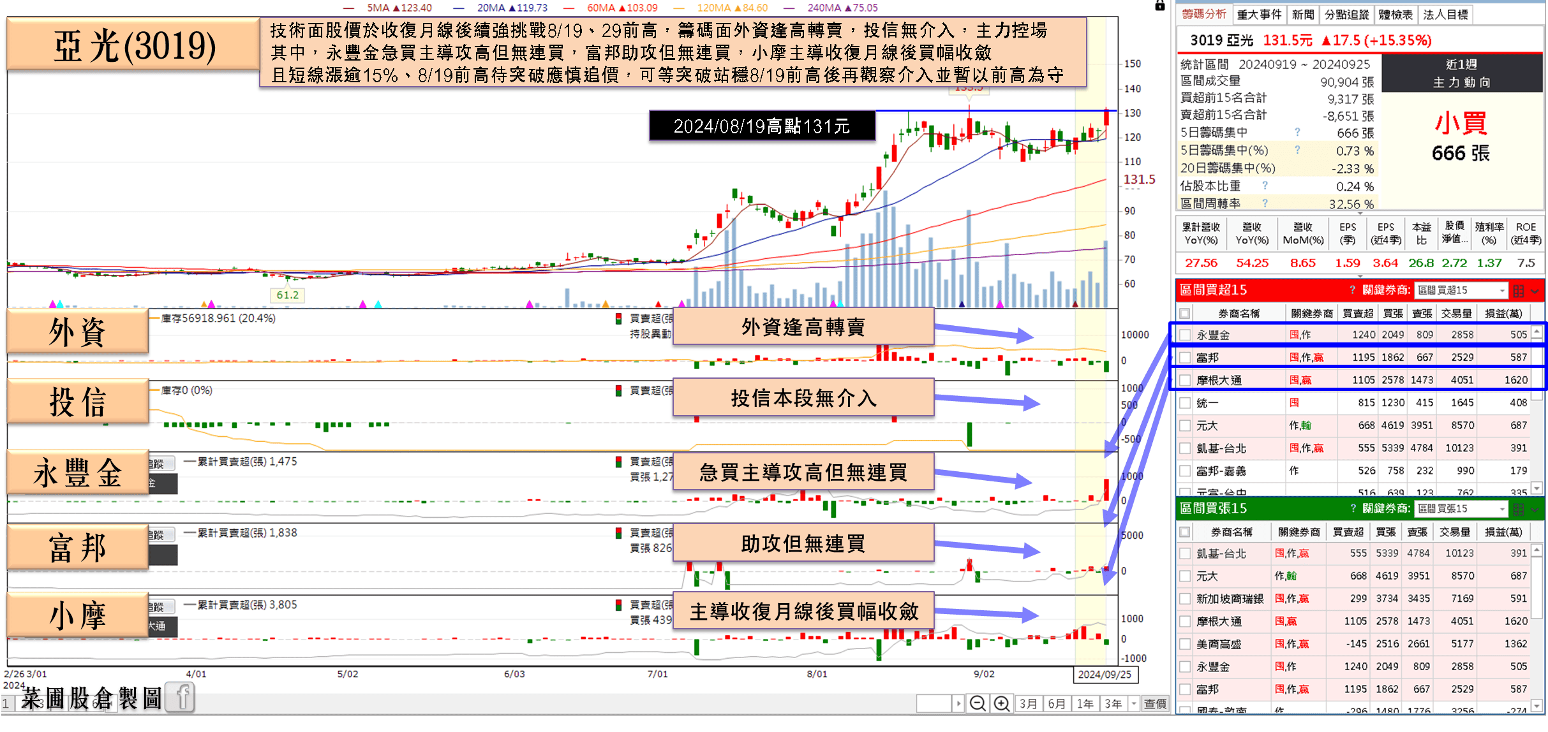The height and width of the screenshot is (732, 1548).
Task: Click the scroll-up arrow in the 區間買張15 table
Action: pyautogui.click(x=1537, y=549)
